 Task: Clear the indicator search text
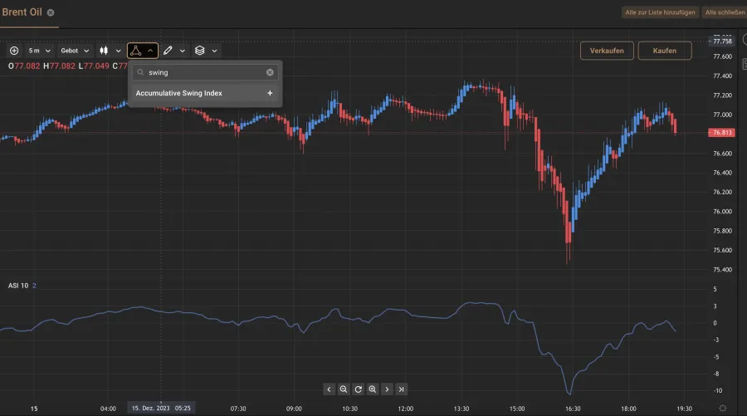(x=270, y=72)
